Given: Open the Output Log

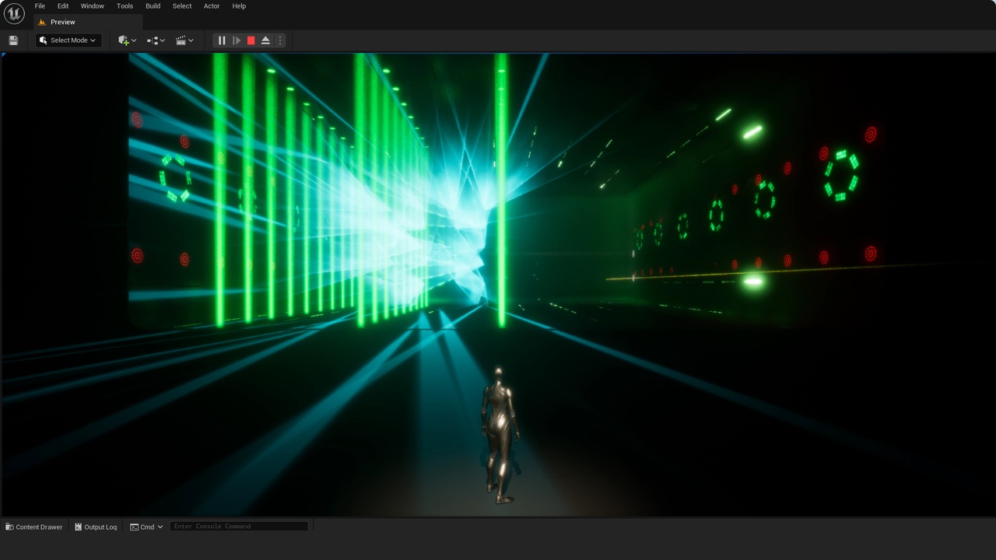Looking at the screenshot, I should tap(96, 527).
